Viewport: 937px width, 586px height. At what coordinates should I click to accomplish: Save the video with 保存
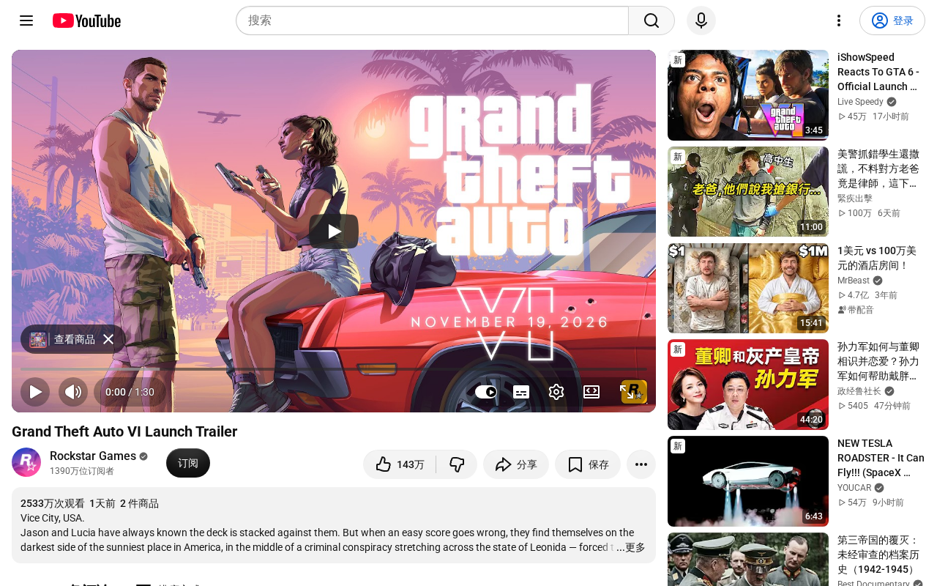point(588,464)
